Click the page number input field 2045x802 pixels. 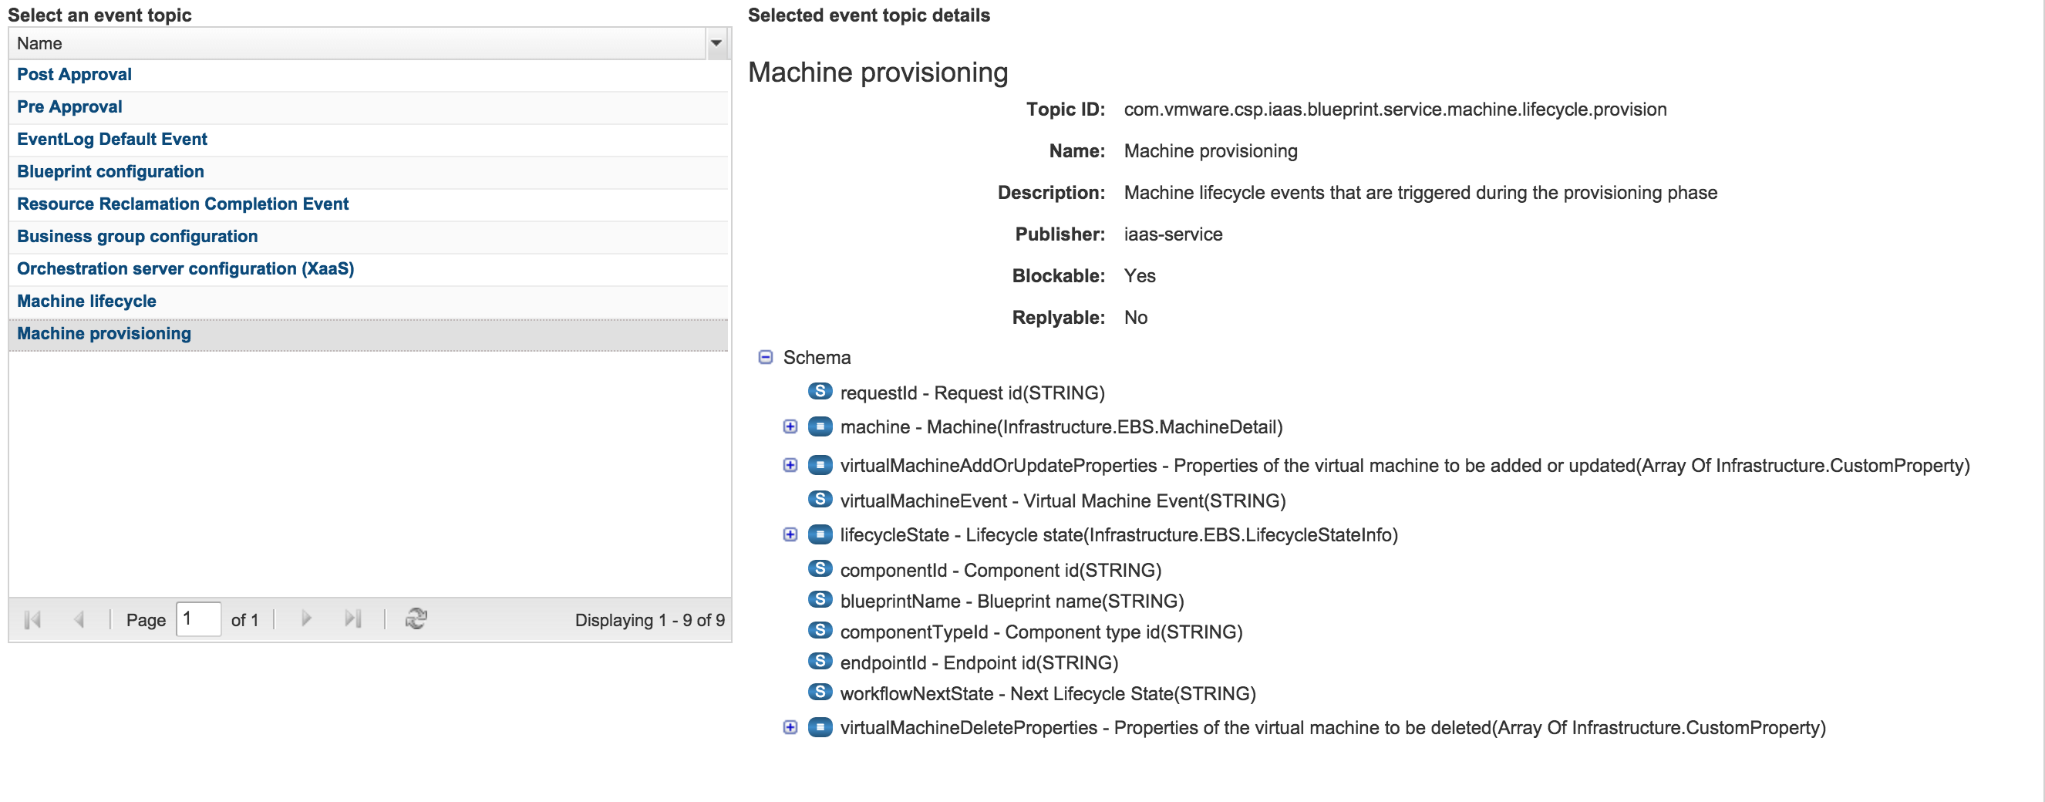(x=197, y=618)
